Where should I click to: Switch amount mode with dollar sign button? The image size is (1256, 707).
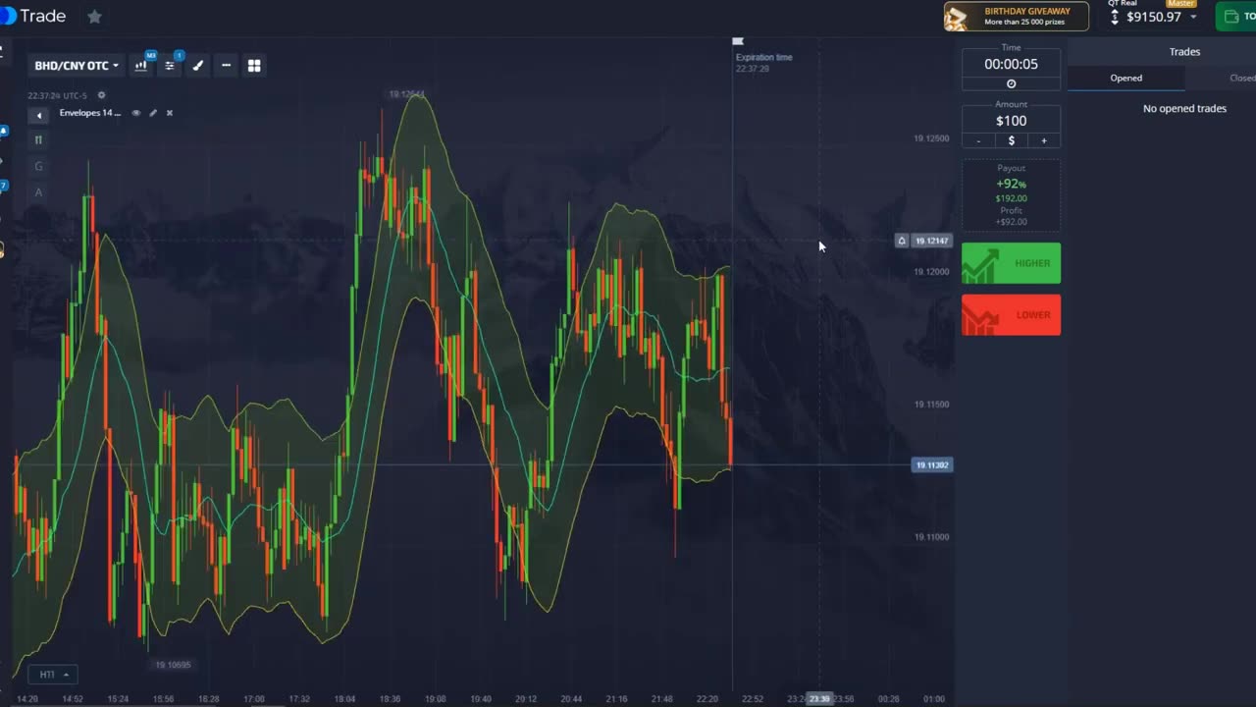[x=1011, y=141]
